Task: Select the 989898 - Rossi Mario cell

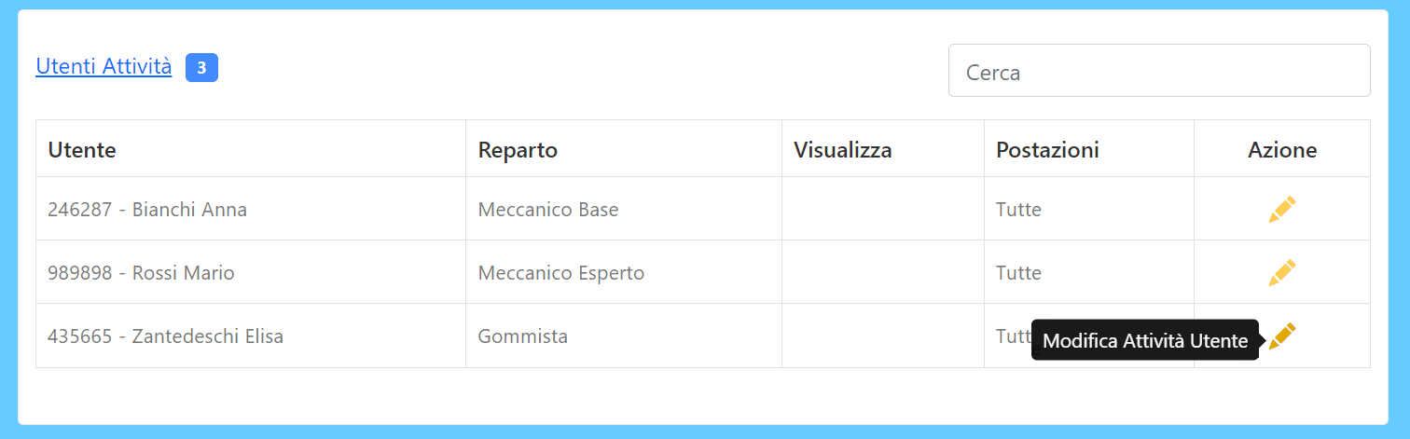Action: (251, 272)
